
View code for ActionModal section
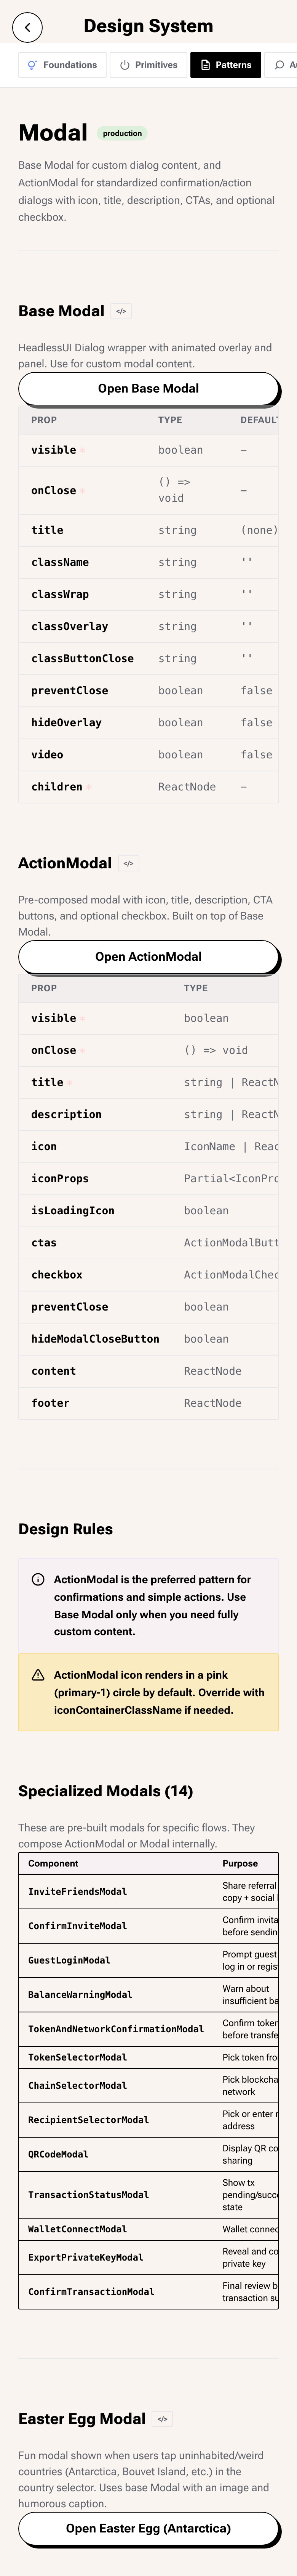click(x=129, y=863)
